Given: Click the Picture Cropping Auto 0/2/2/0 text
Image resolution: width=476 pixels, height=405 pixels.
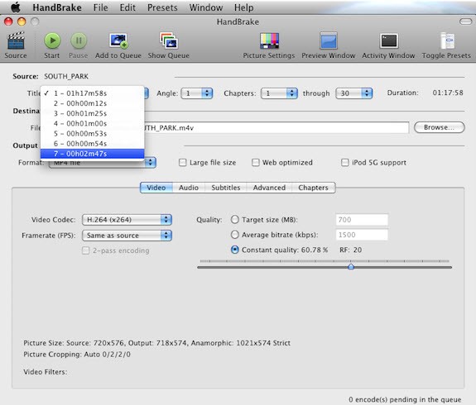Looking at the screenshot, I should [x=77, y=355].
